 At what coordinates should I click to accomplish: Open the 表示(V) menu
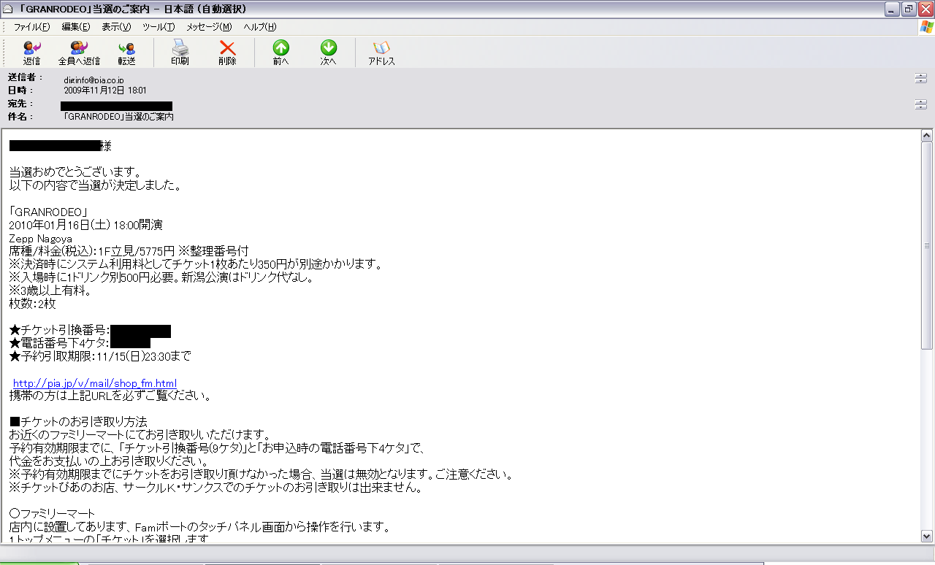(116, 27)
